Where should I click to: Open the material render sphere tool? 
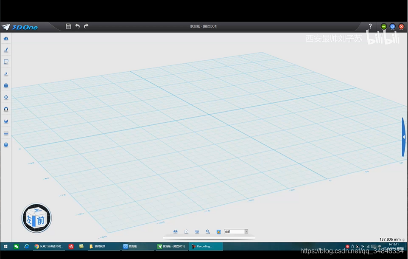6,145
